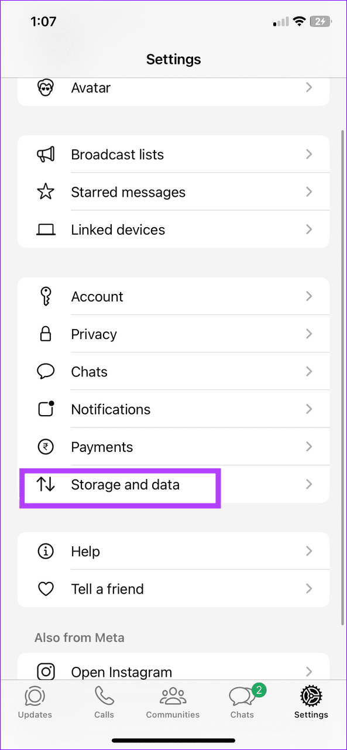Expand the Notifications row chevron
This screenshot has width=347, height=750.
coord(309,409)
